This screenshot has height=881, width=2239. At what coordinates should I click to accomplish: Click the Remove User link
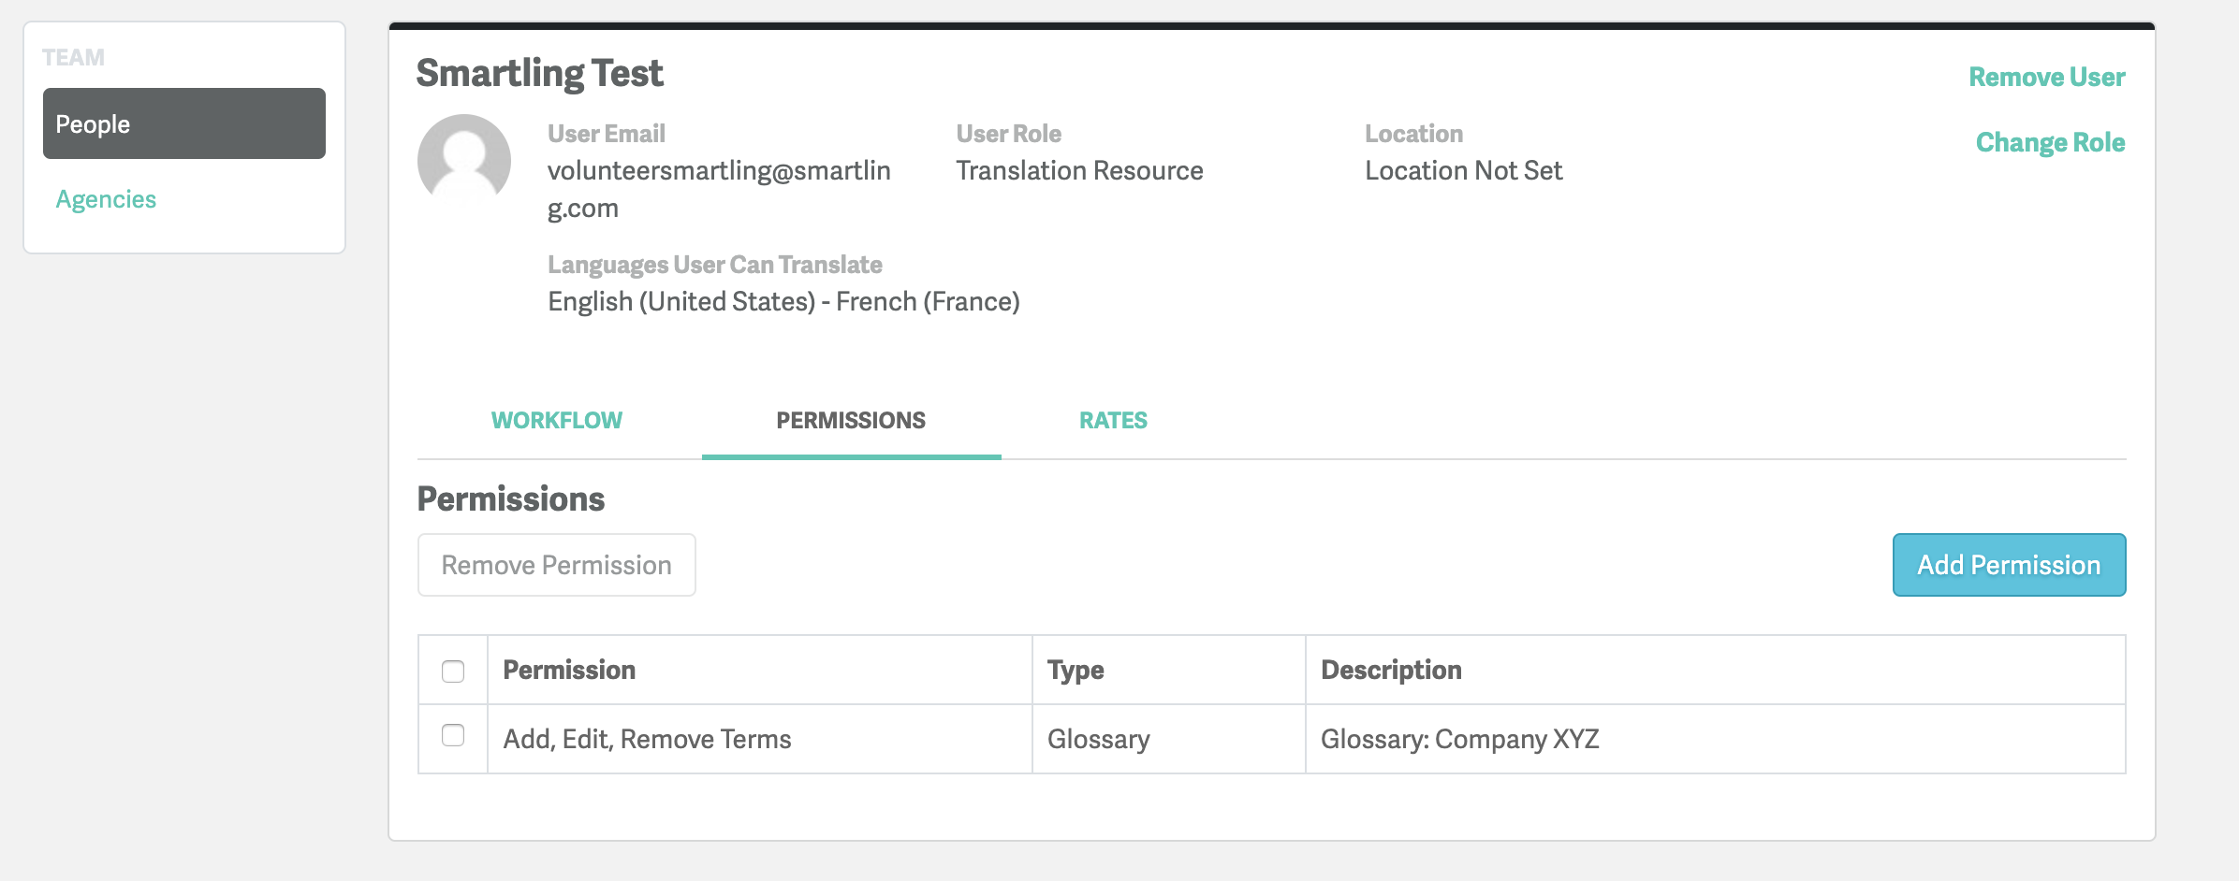tap(2046, 77)
